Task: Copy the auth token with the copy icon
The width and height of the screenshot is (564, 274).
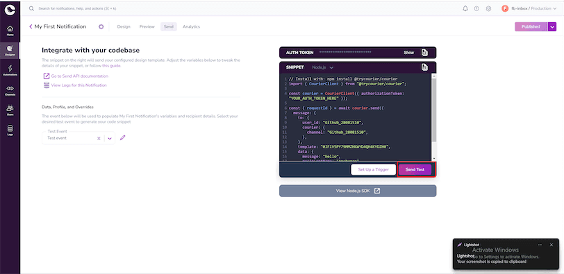Action: coord(425,53)
